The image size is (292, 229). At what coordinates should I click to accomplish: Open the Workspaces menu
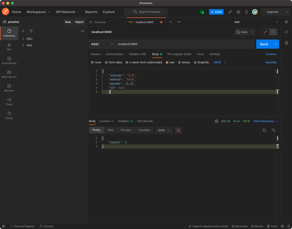pos(38,12)
